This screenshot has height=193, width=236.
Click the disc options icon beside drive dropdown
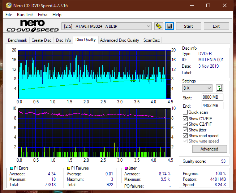pyautogui.click(x=158, y=26)
